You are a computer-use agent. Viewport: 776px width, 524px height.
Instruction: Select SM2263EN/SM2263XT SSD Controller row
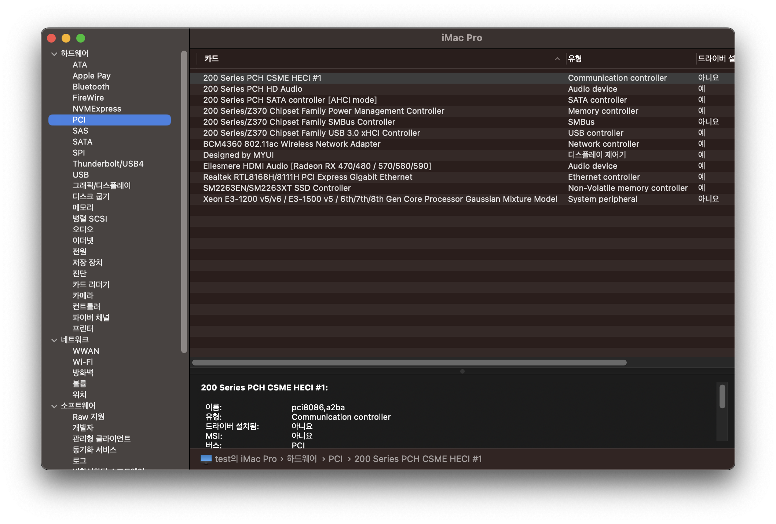click(462, 188)
